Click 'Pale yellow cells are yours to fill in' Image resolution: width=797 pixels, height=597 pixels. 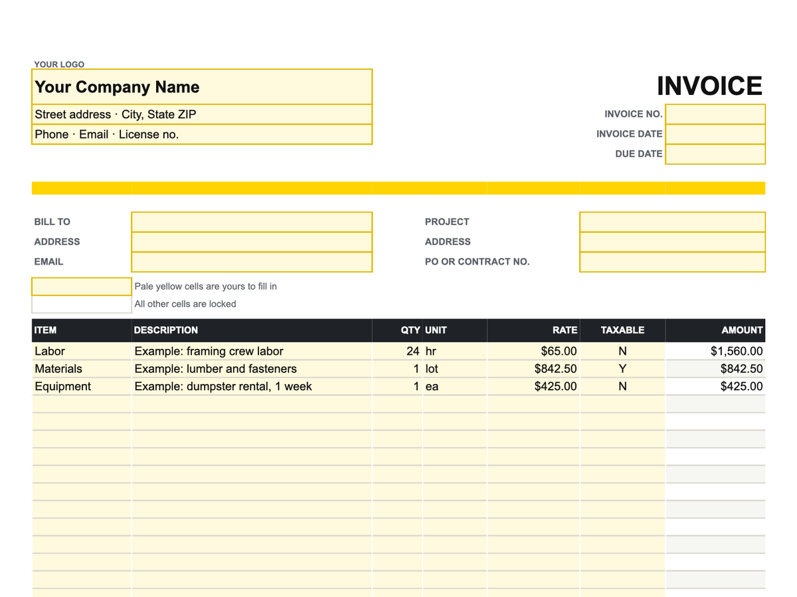coord(206,287)
